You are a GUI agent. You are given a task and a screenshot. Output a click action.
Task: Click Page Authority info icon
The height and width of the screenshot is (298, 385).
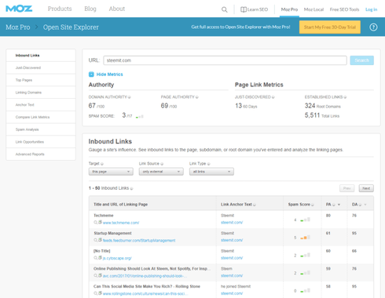pyautogui.click(x=197, y=97)
